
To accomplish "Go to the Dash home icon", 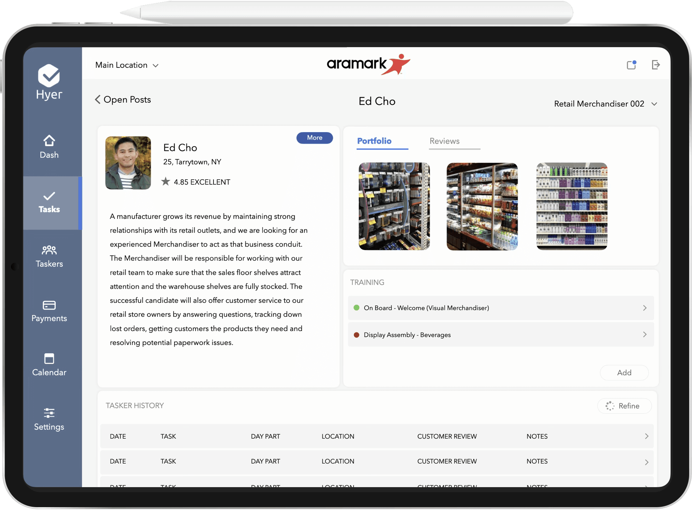I will tap(49, 140).
